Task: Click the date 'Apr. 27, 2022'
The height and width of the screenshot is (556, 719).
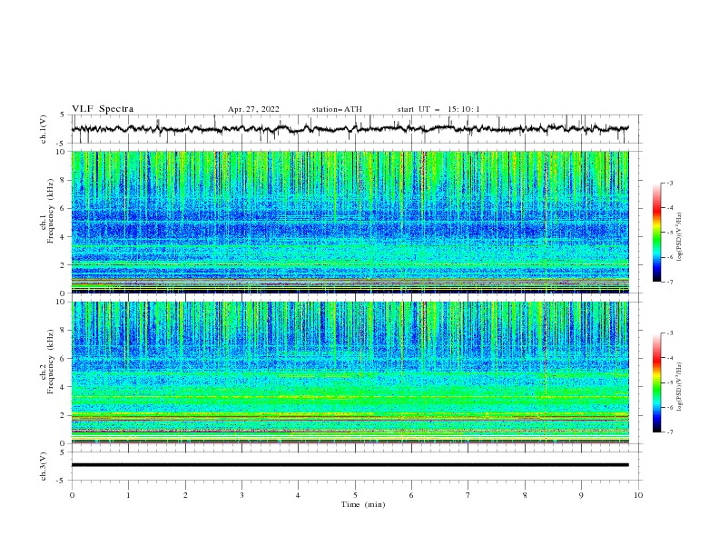Action: 253,109
